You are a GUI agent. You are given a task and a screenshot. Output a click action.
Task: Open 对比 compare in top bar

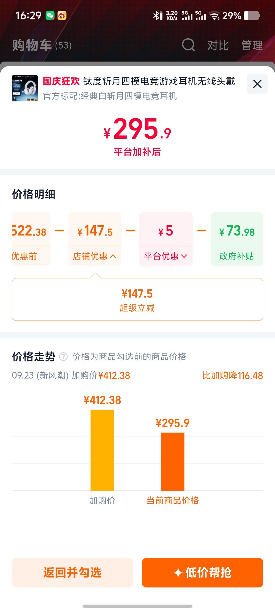coord(218,45)
